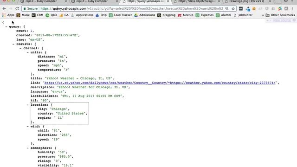Collapse the atmosphere node
Viewport: 297px width, 167px height.
click(x=28, y=148)
